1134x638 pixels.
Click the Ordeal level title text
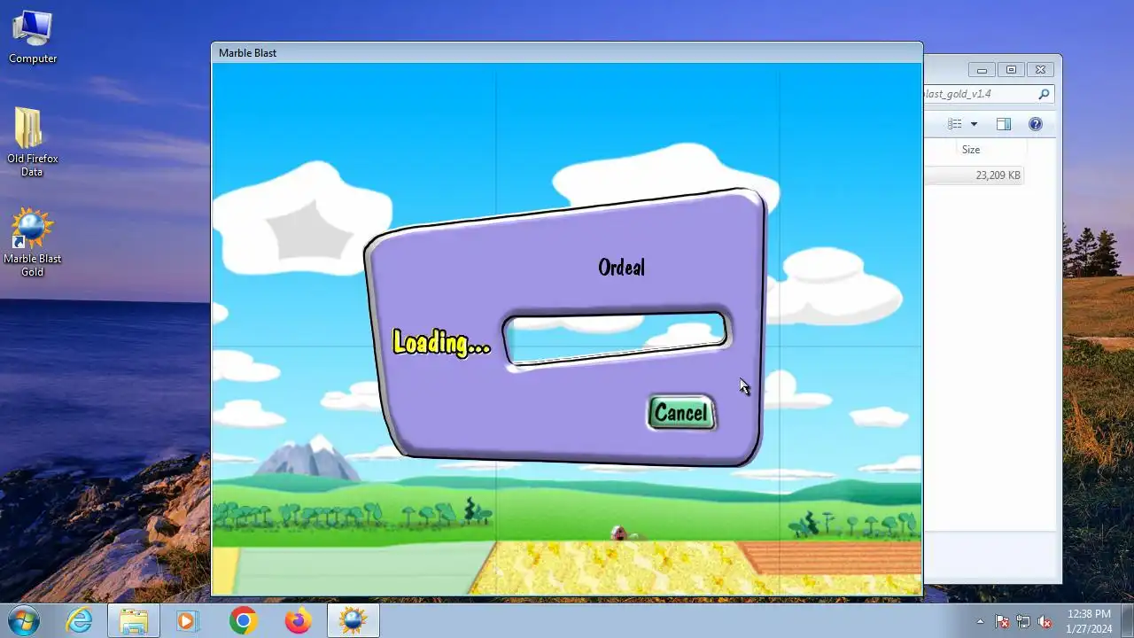(622, 267)
